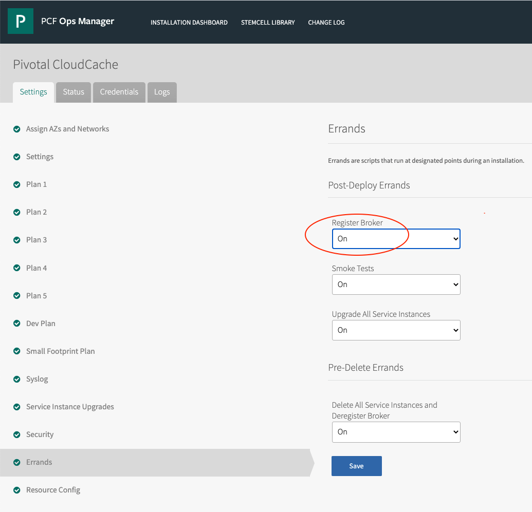The image size is (532, 512).
Task: Click the checkmark icon beside Security
Action: 17,434
